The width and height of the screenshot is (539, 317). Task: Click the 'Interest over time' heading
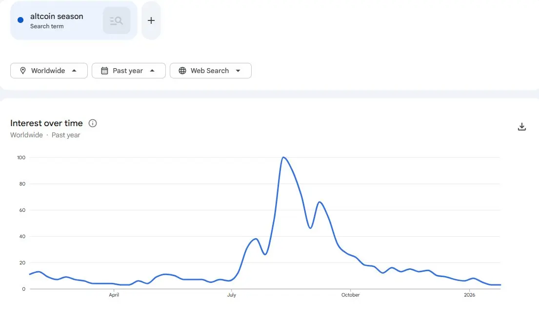click(x=46, y=123)
